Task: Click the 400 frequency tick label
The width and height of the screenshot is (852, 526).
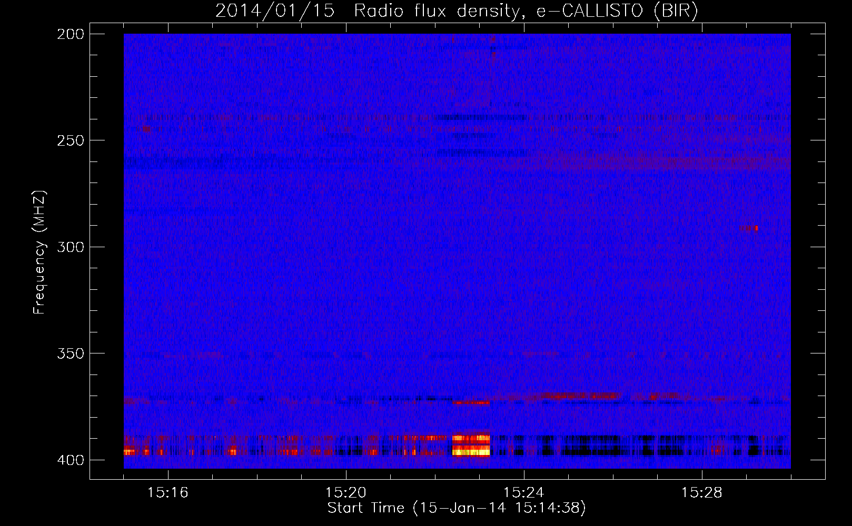Action: click(71, 460)
